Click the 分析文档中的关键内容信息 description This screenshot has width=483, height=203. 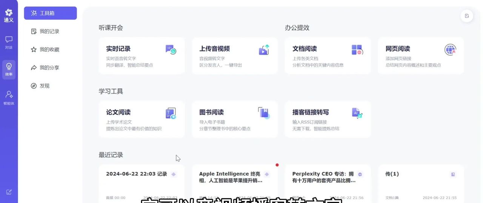point(318,65)
